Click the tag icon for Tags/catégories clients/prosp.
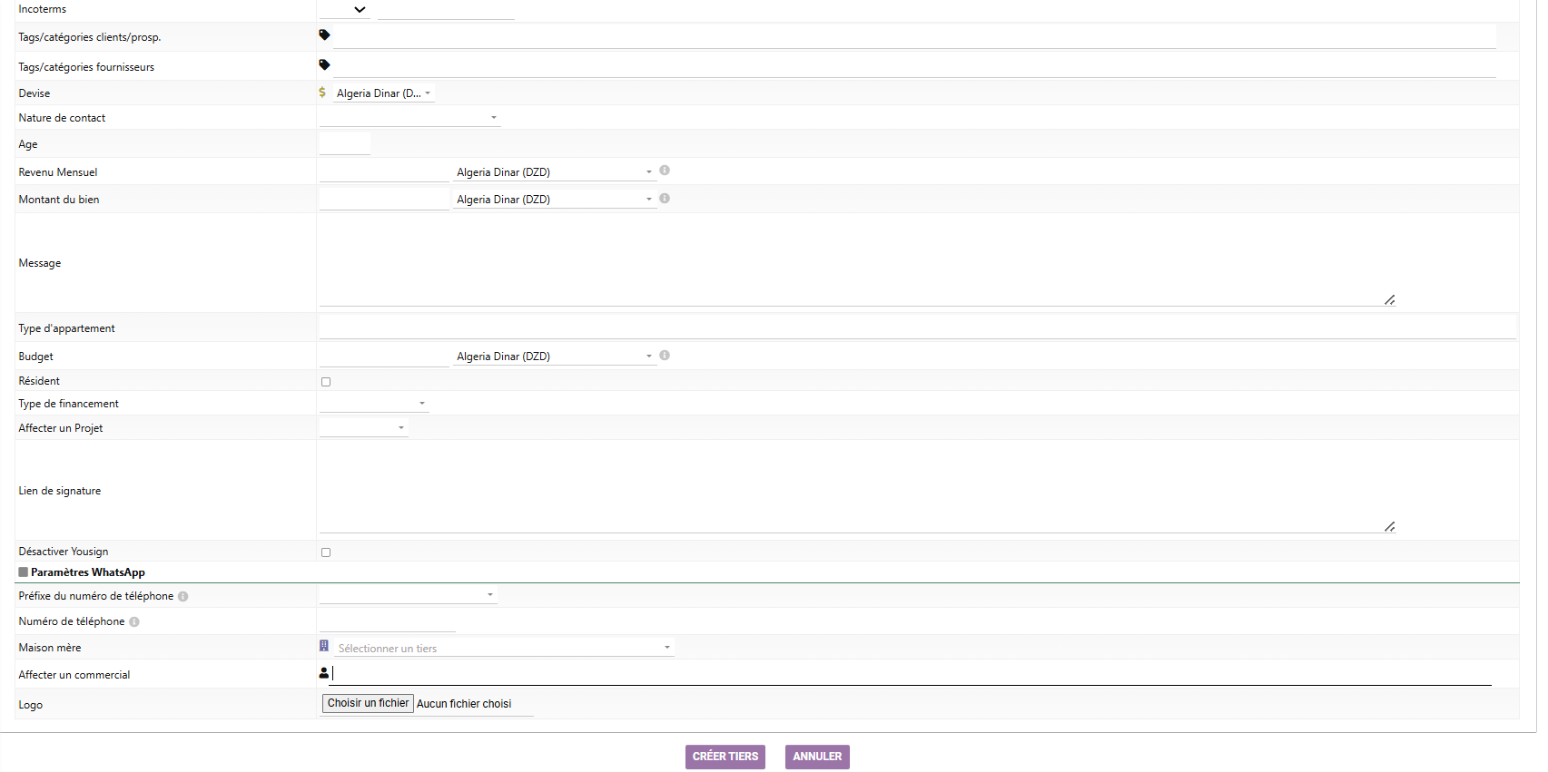Image resolution: width=1548 pixels, height=772 pixels. click(x=324, y=35)
